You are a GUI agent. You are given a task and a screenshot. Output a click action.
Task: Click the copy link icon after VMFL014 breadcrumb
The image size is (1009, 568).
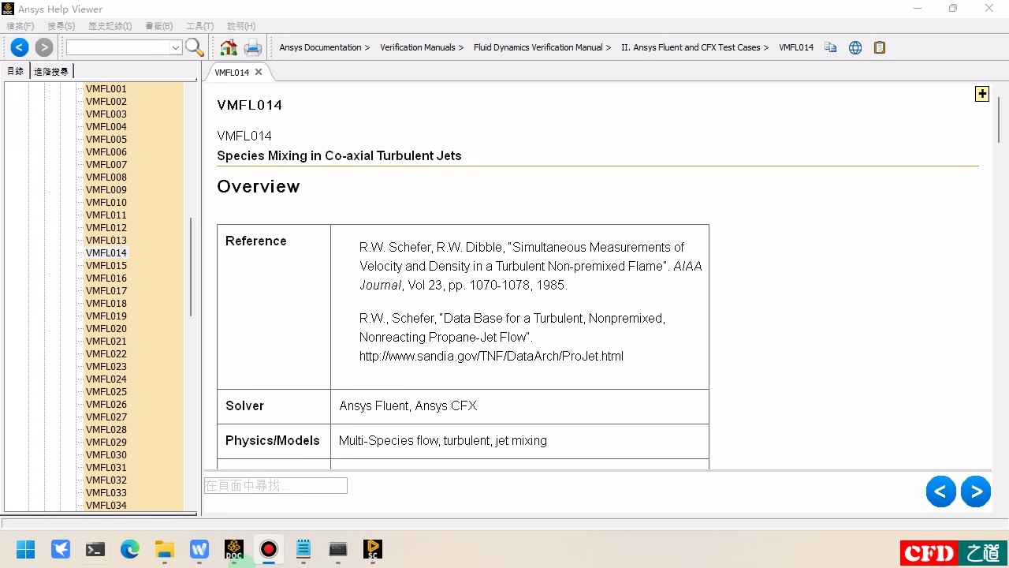click(830, 47)
